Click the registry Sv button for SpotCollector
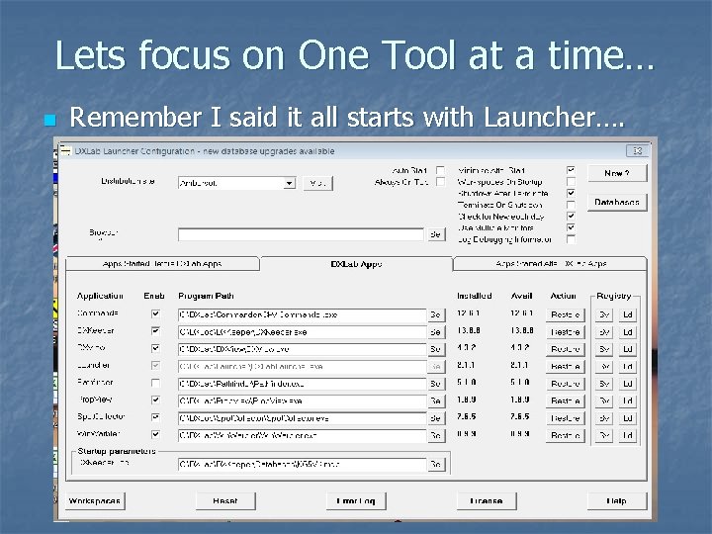Image resolution: width=712 pixels, height=534 pixels. 604,418
